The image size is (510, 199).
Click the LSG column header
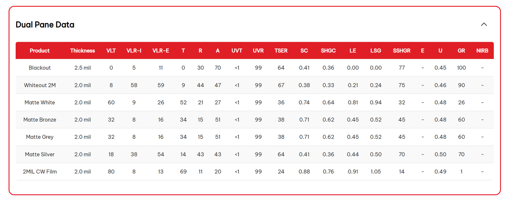(375, 51)
